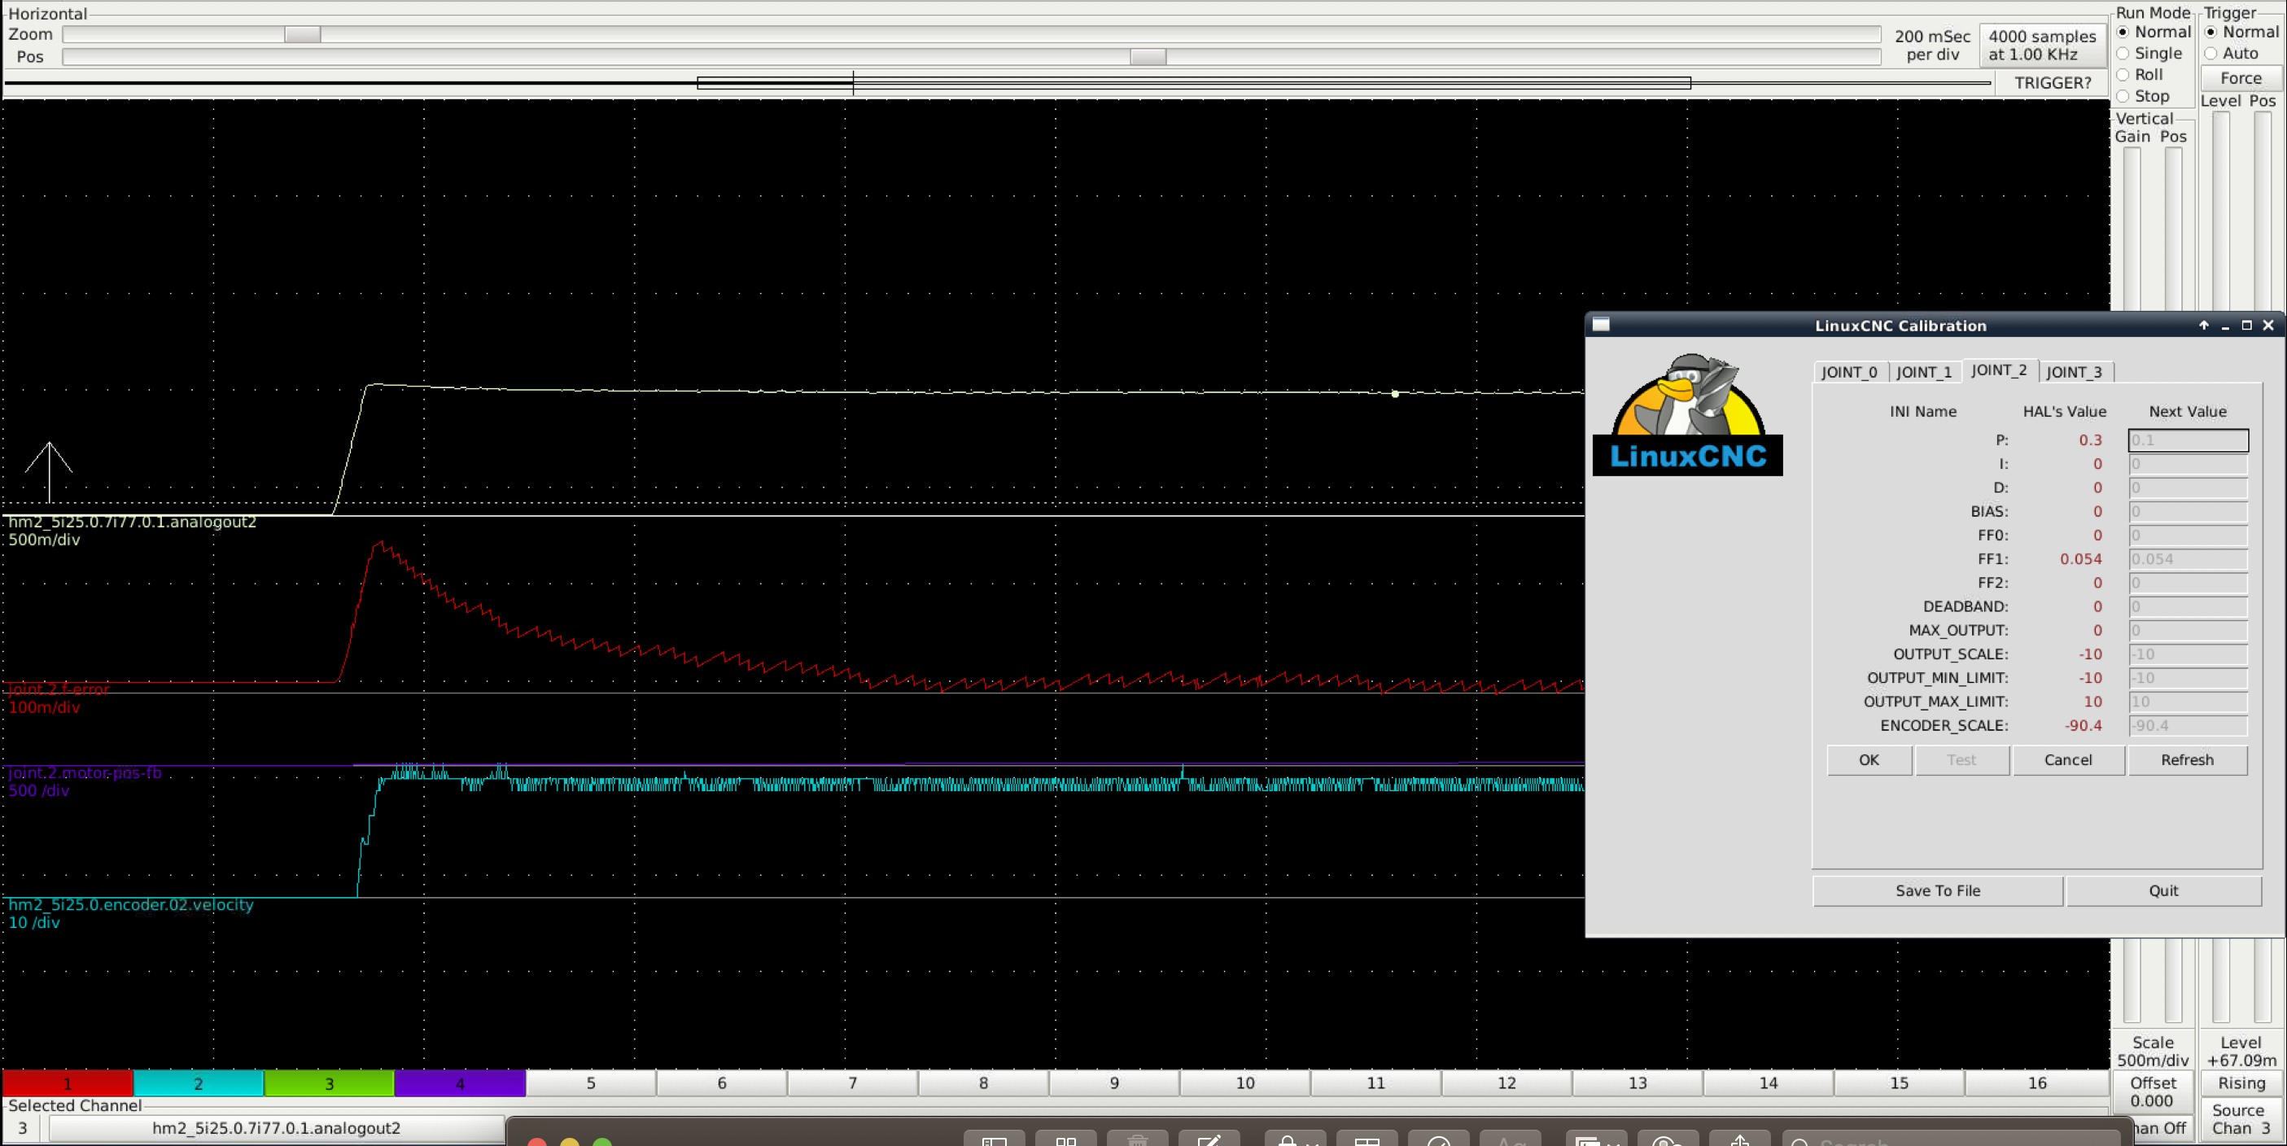Click Quit in Calibration window

pyautogui.click(x=2162, y=890)
